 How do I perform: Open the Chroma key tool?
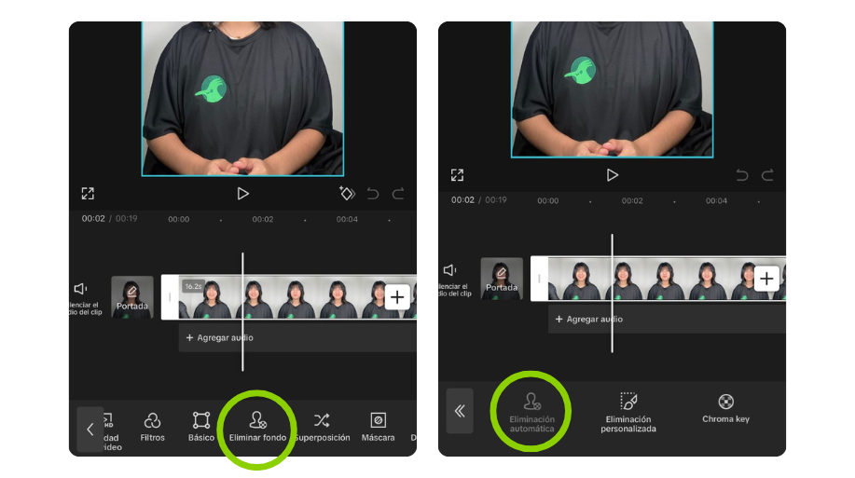(x=725, y=407)
